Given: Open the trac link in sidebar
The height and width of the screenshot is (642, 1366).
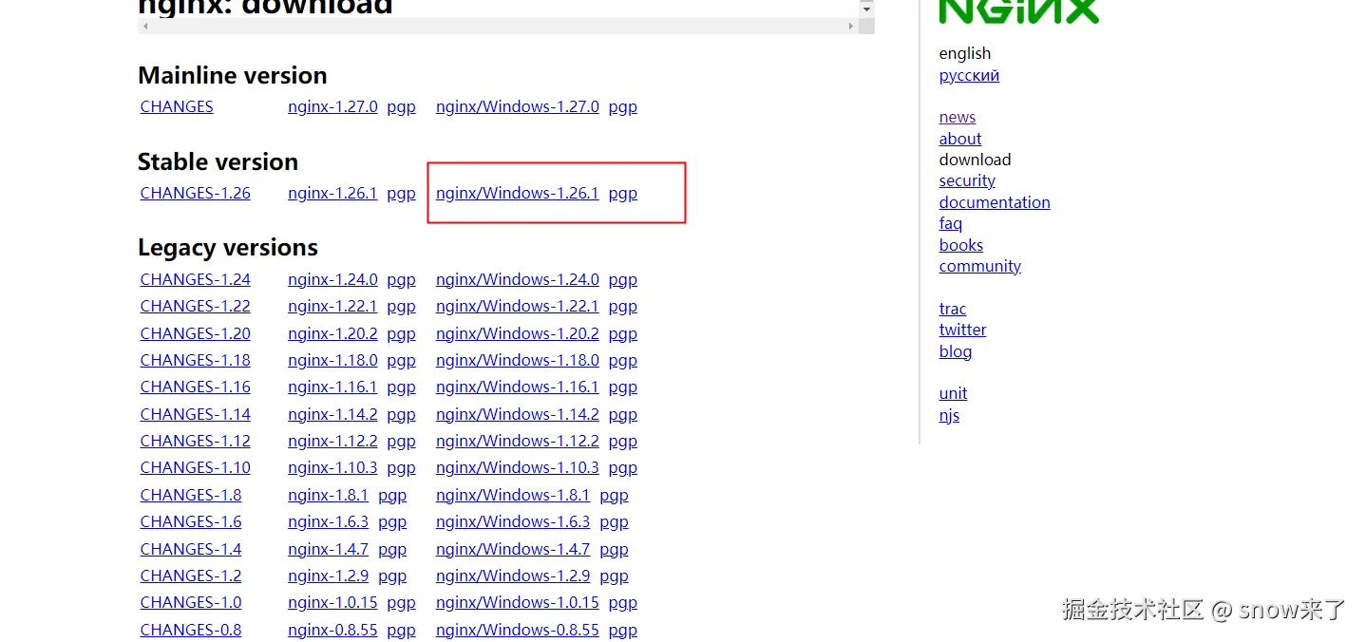Looking at the screenshot, I should click(x=953, y=309).
